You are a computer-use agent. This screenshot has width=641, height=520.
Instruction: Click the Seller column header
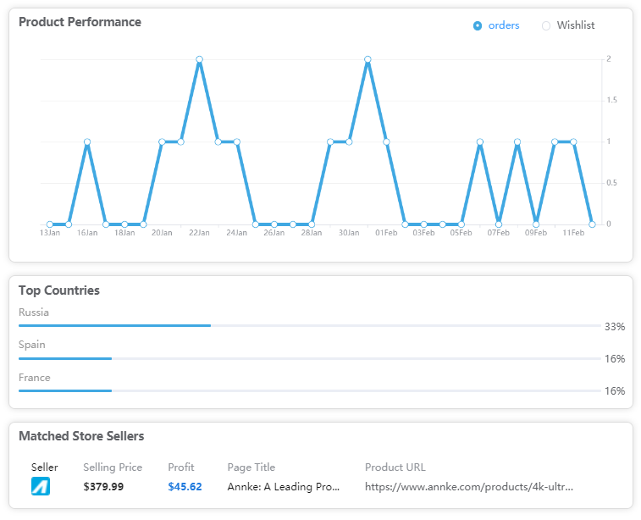point(45,467)
